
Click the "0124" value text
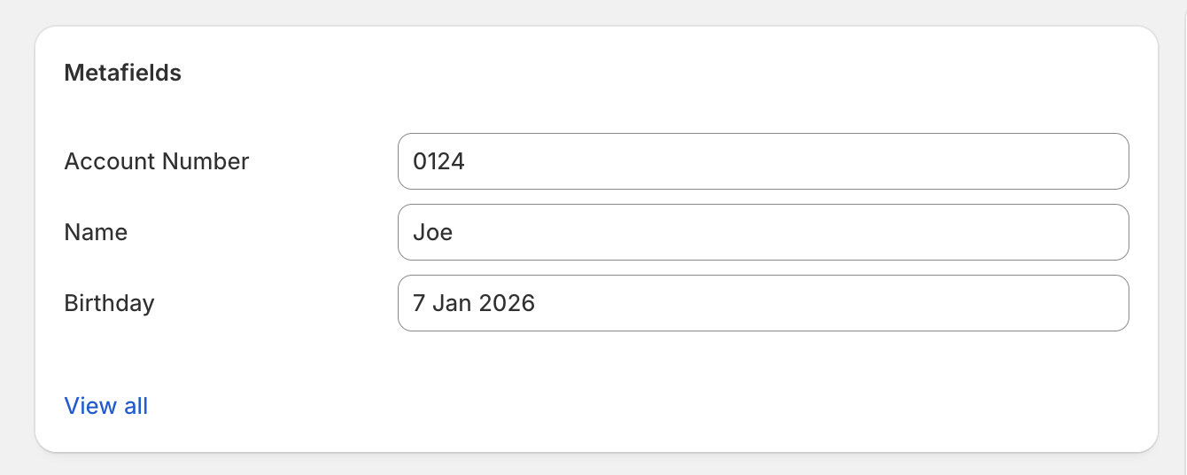(x=438, y=161)
